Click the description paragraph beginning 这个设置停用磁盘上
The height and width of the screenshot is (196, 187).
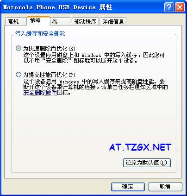(94, 58)
